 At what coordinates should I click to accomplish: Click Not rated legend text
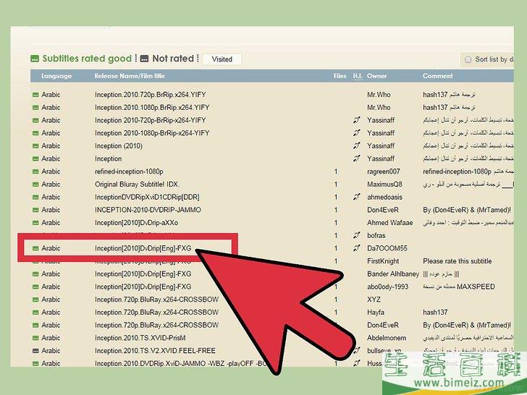tap(173, 59)
